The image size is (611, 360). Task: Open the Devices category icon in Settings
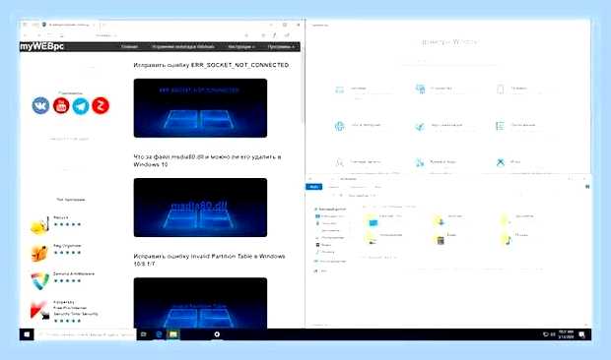click(x=420, y=90)
